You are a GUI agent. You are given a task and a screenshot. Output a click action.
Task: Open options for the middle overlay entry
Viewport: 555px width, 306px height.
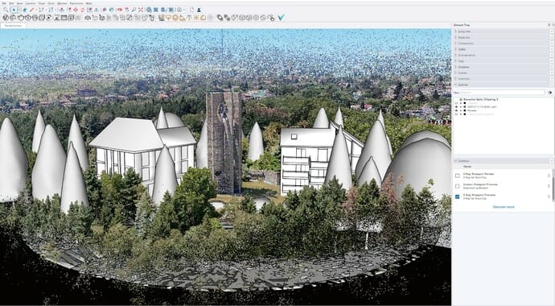(549, 186)
